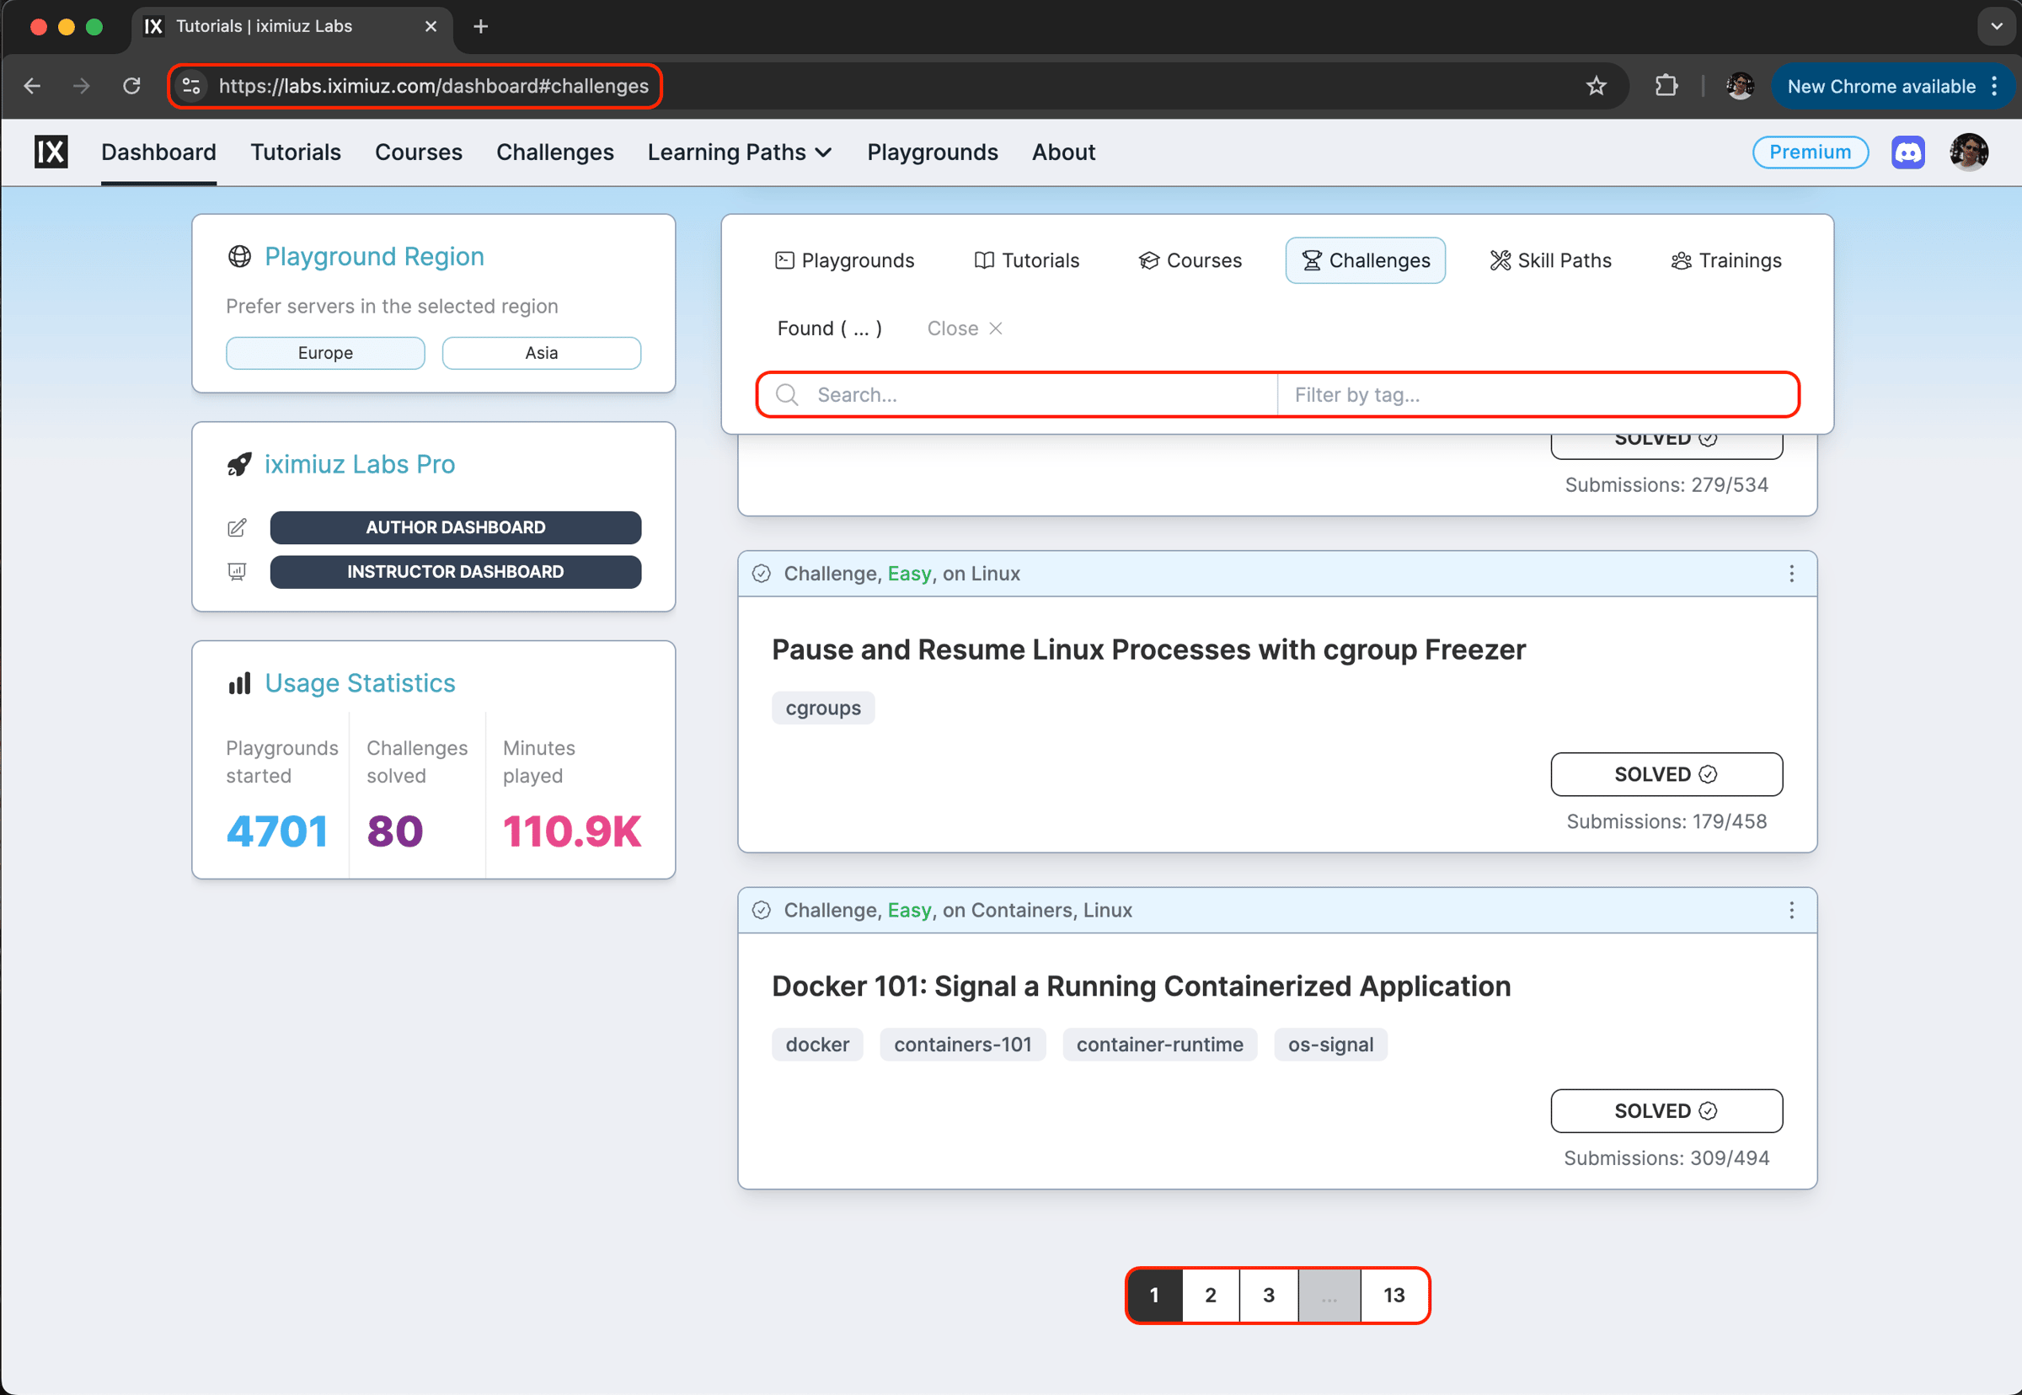This screenshot has width=2022, height=1395.
Task: Click the user avatar in navbar
Action: click(x=1969, y=152)
